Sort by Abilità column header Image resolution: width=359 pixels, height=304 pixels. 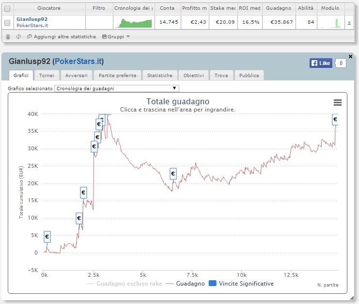(x=306, y=8)
